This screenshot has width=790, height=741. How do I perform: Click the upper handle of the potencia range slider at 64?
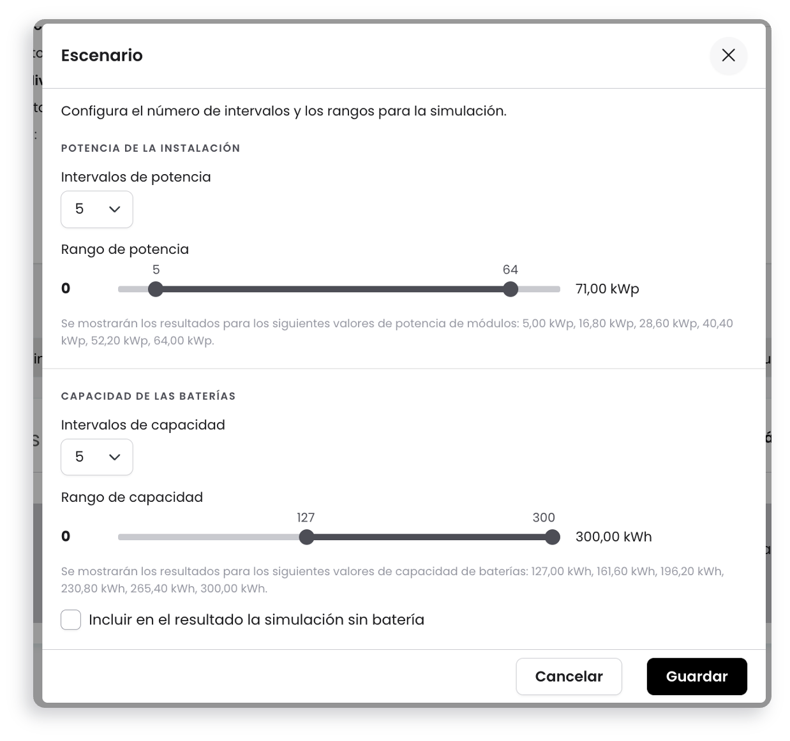[x=511, y=289]
